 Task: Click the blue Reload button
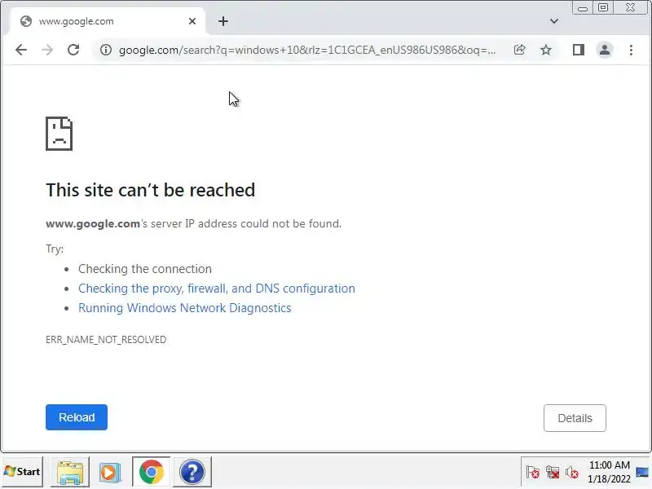tap(77, 417)
